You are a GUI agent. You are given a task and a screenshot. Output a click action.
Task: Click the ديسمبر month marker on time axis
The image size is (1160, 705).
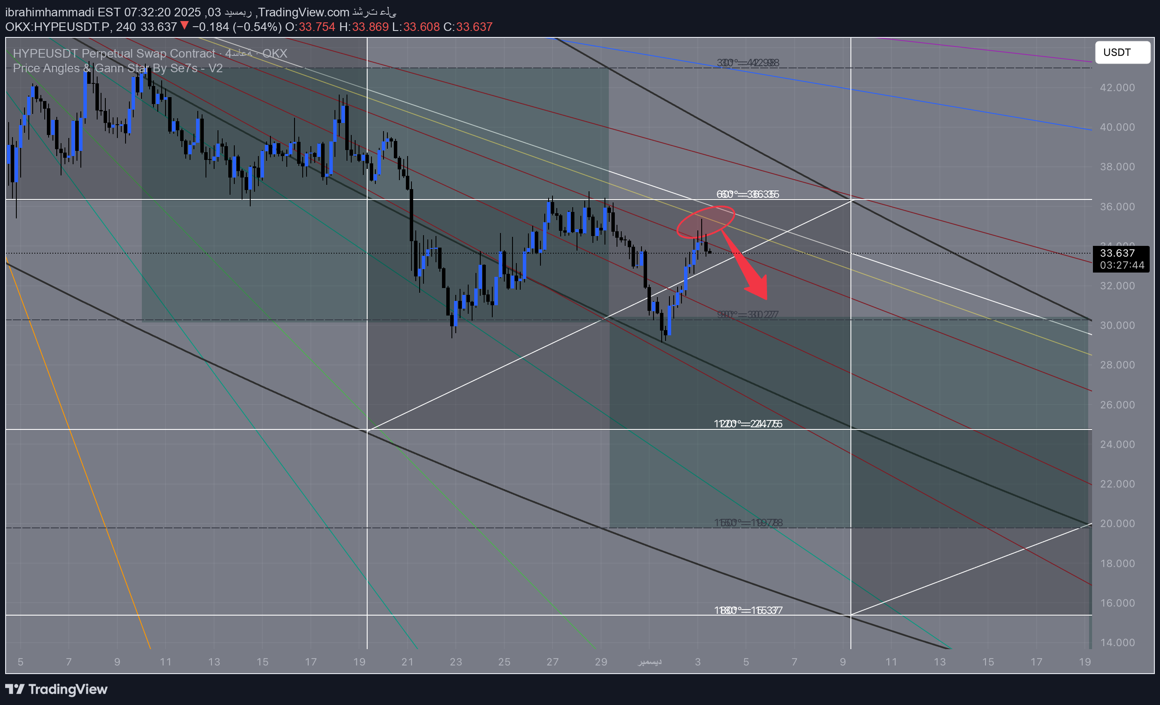click(x=650, y=662)
